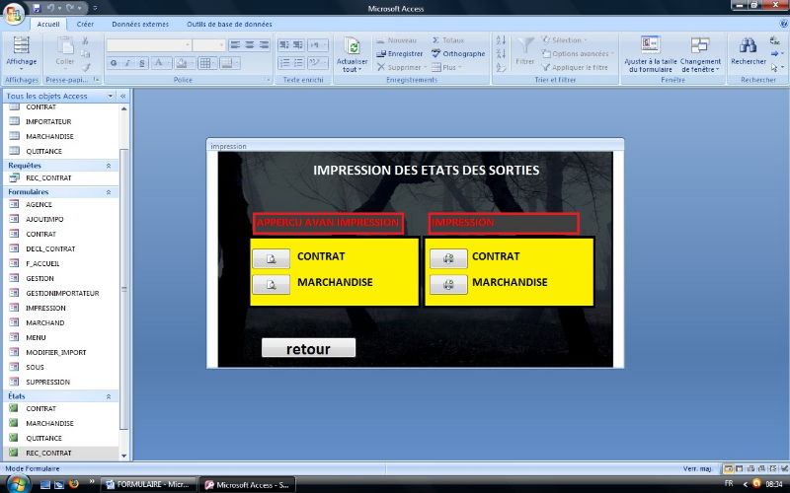Viewport: 790px width, 493px height.
Task: Select the GESTIONIMPORTATEUR form in navigation pane
Action: pos(61,293)
